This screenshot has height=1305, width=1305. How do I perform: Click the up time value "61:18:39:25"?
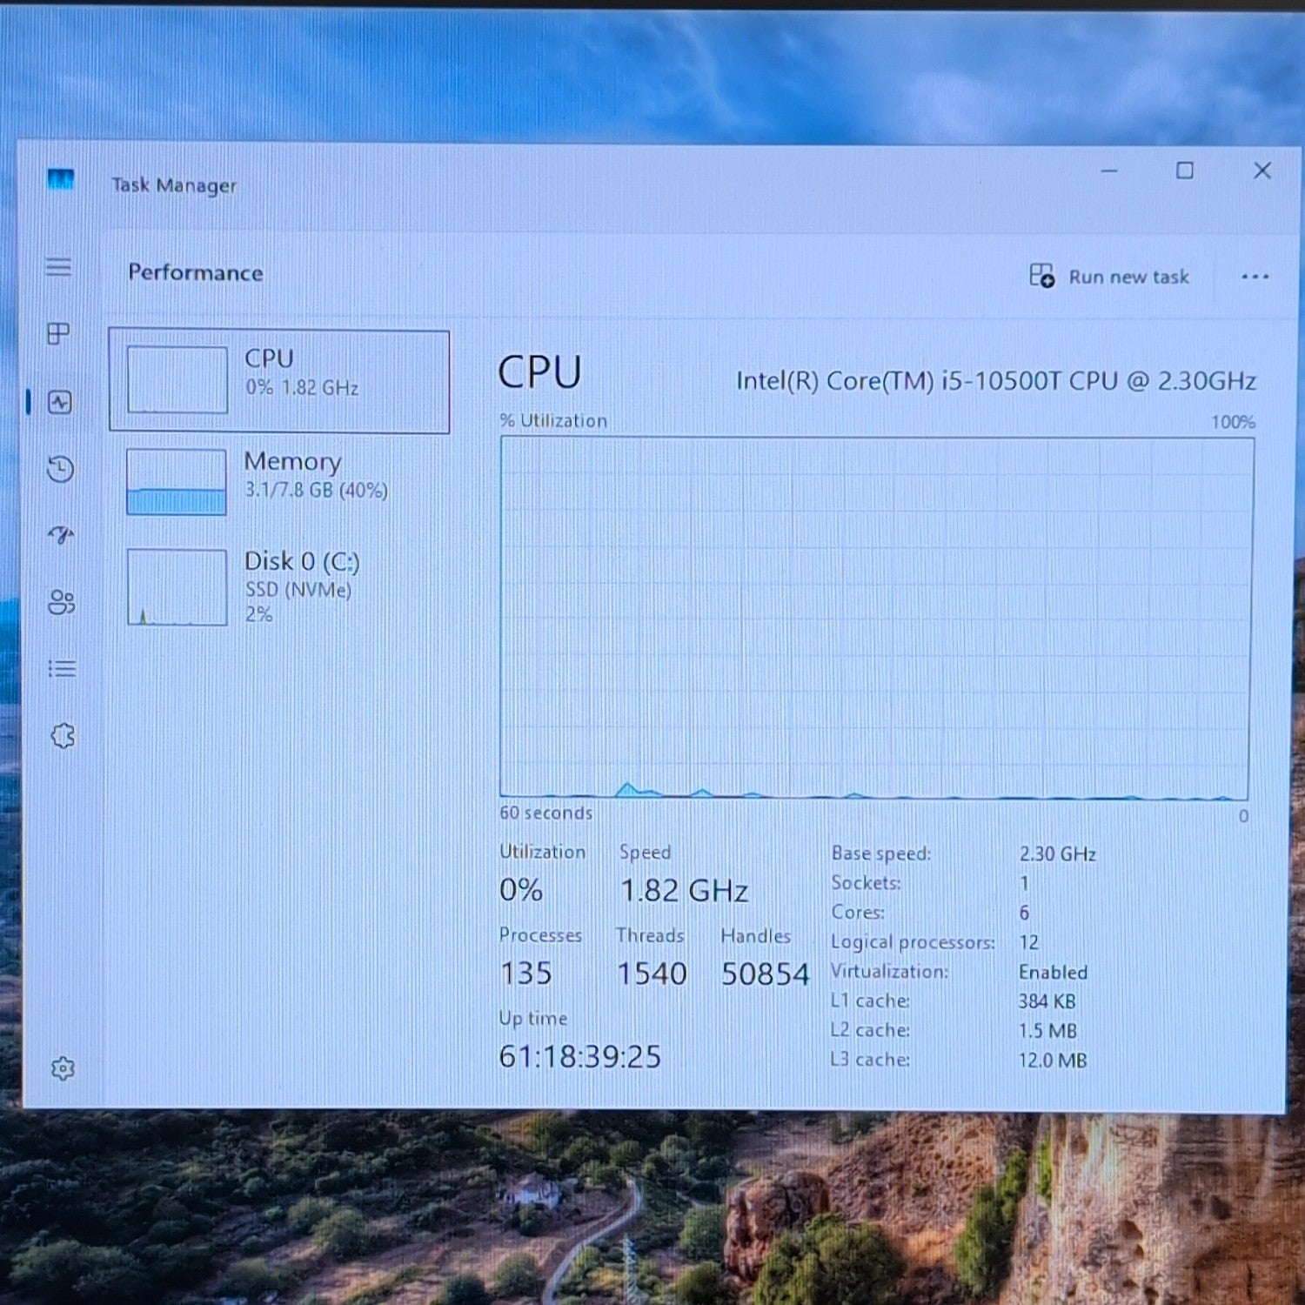(580, 1057)
